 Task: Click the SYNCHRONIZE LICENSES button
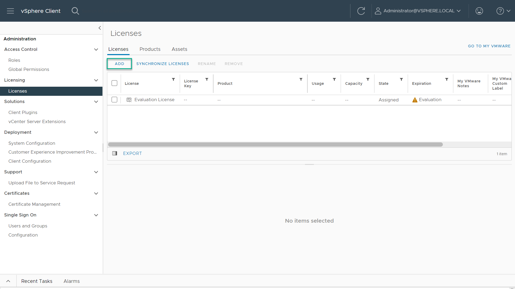click(x=162, y=63)
